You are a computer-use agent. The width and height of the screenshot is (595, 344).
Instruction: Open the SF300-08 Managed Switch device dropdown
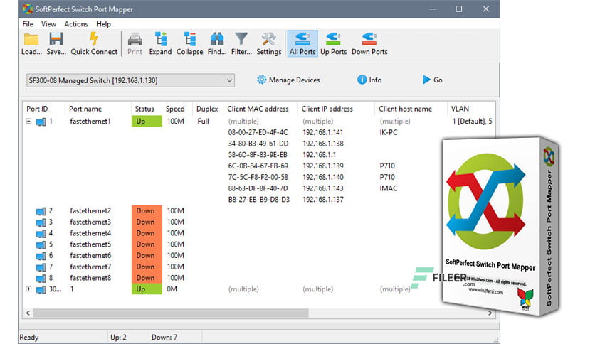(130, 80)
